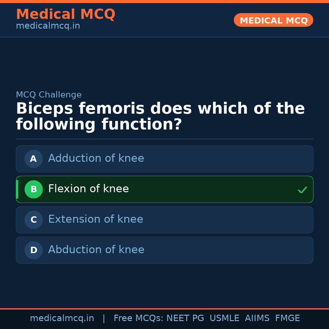Click the green checkmark on option B
This screenshot has height=329, width=329.
(302, 189)
